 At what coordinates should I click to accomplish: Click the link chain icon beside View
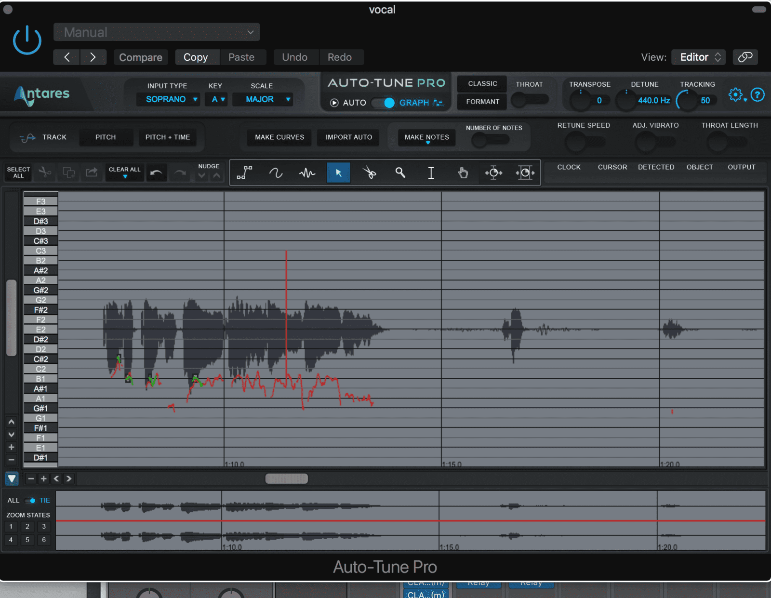pyautogui.click(x=745, y=57)
